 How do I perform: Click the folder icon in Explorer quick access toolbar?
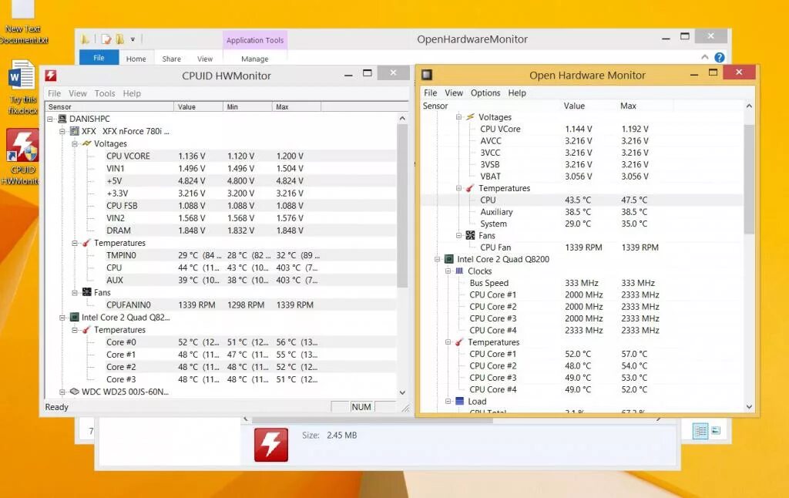click(x=86, y=39)
